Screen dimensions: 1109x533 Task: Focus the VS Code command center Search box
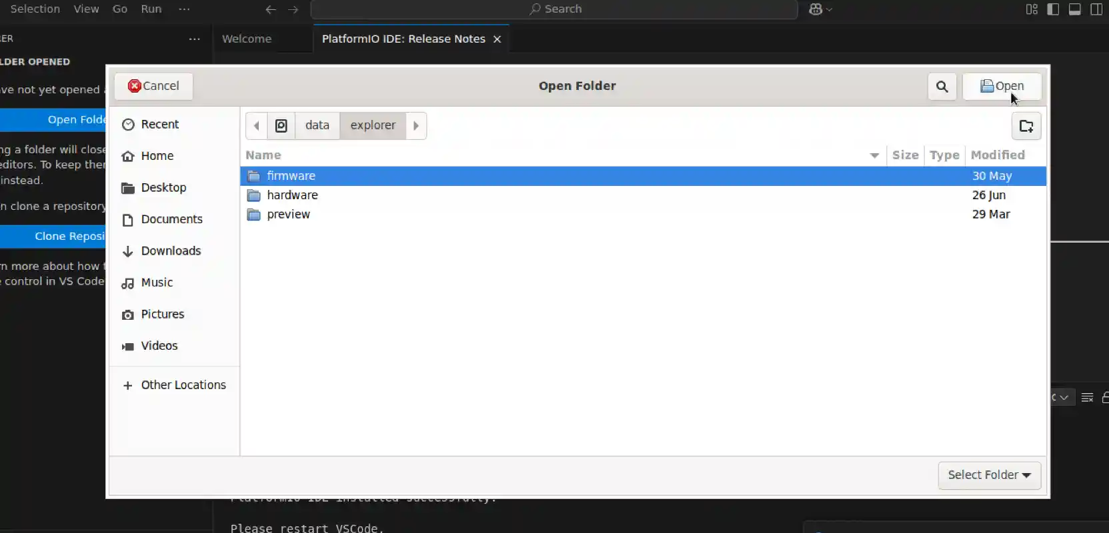(x=554, y=9)
